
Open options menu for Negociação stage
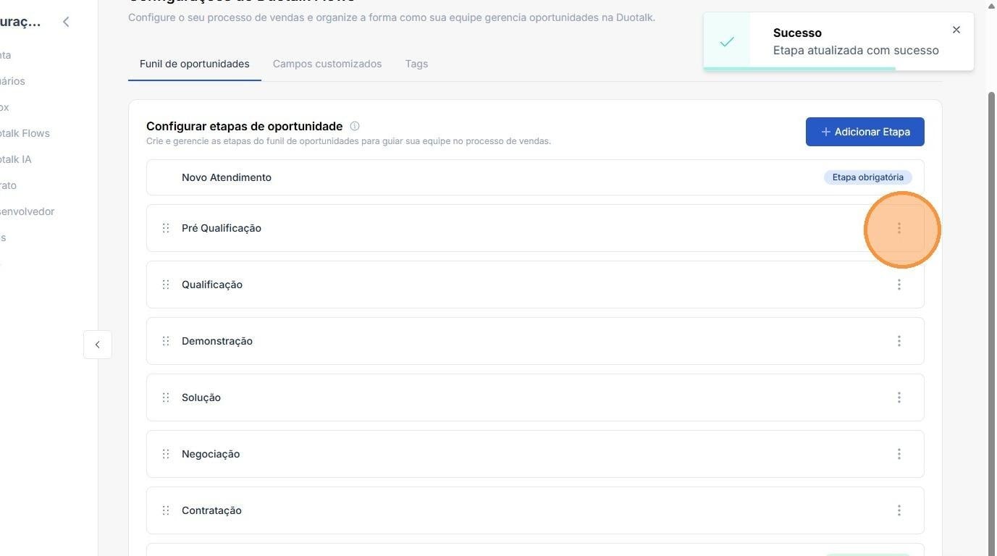(899, 454)
